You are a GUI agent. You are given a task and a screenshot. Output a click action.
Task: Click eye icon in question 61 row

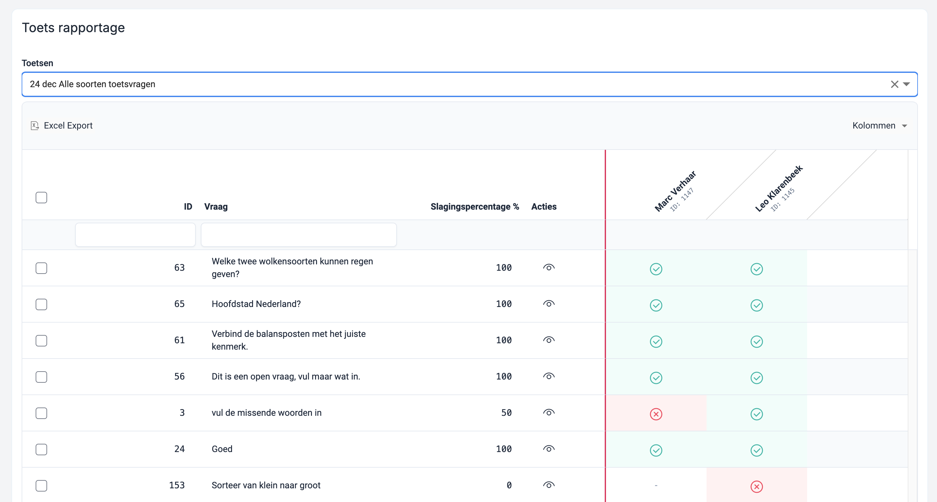pos(548,340)
